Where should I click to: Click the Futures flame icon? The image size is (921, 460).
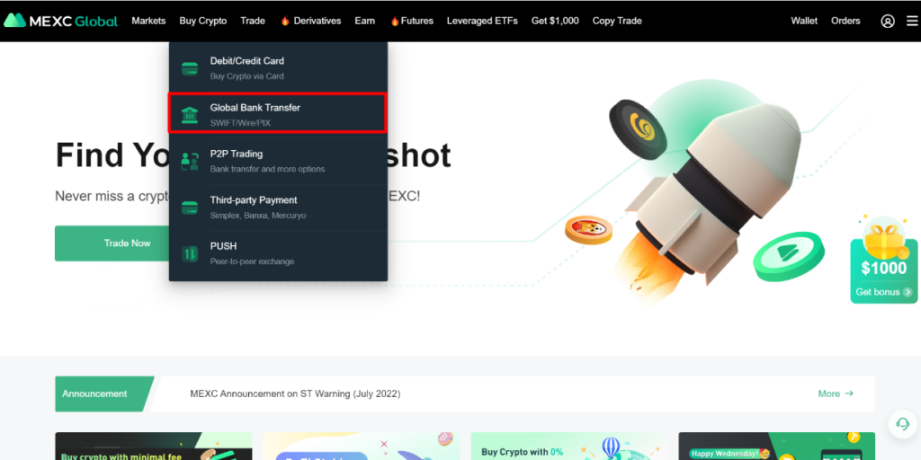395,22
